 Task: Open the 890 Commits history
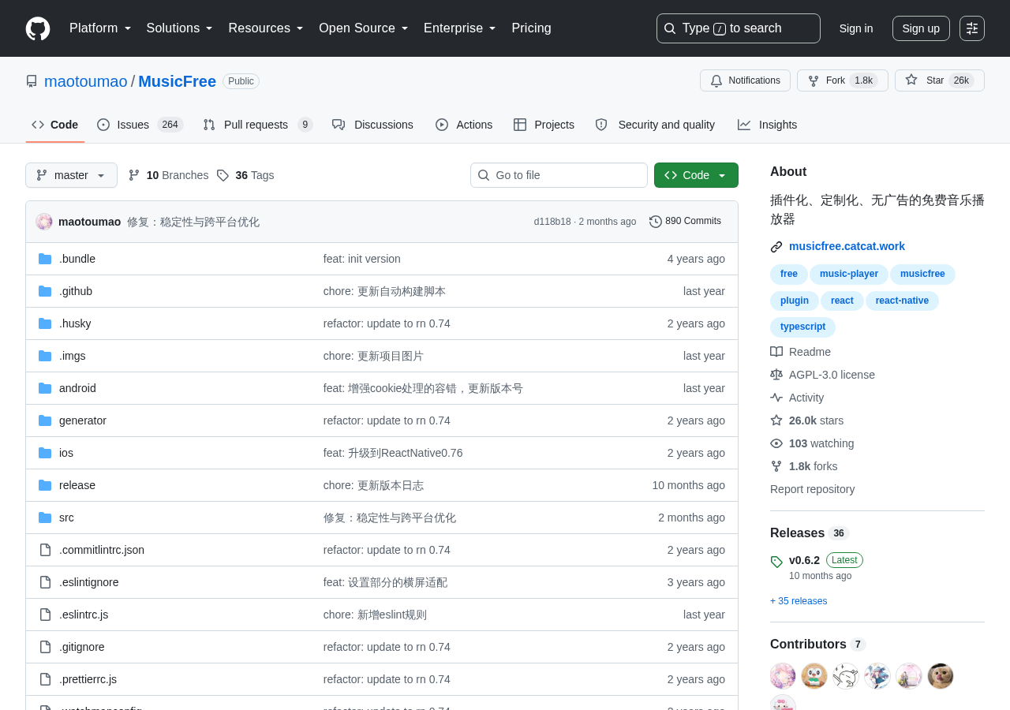[685, 221]
